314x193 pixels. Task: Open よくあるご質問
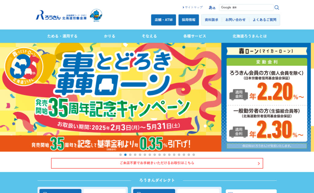point(264,20)
